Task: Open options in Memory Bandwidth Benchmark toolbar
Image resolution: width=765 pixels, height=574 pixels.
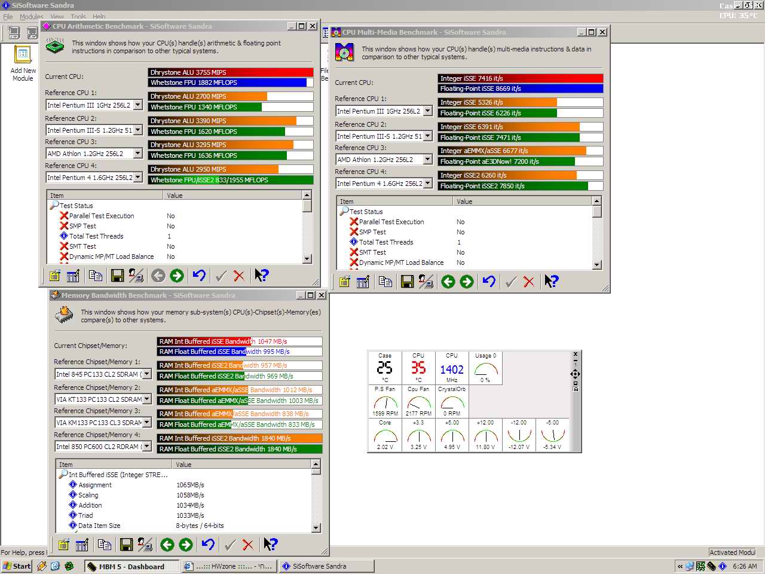Action: point(64,545)
